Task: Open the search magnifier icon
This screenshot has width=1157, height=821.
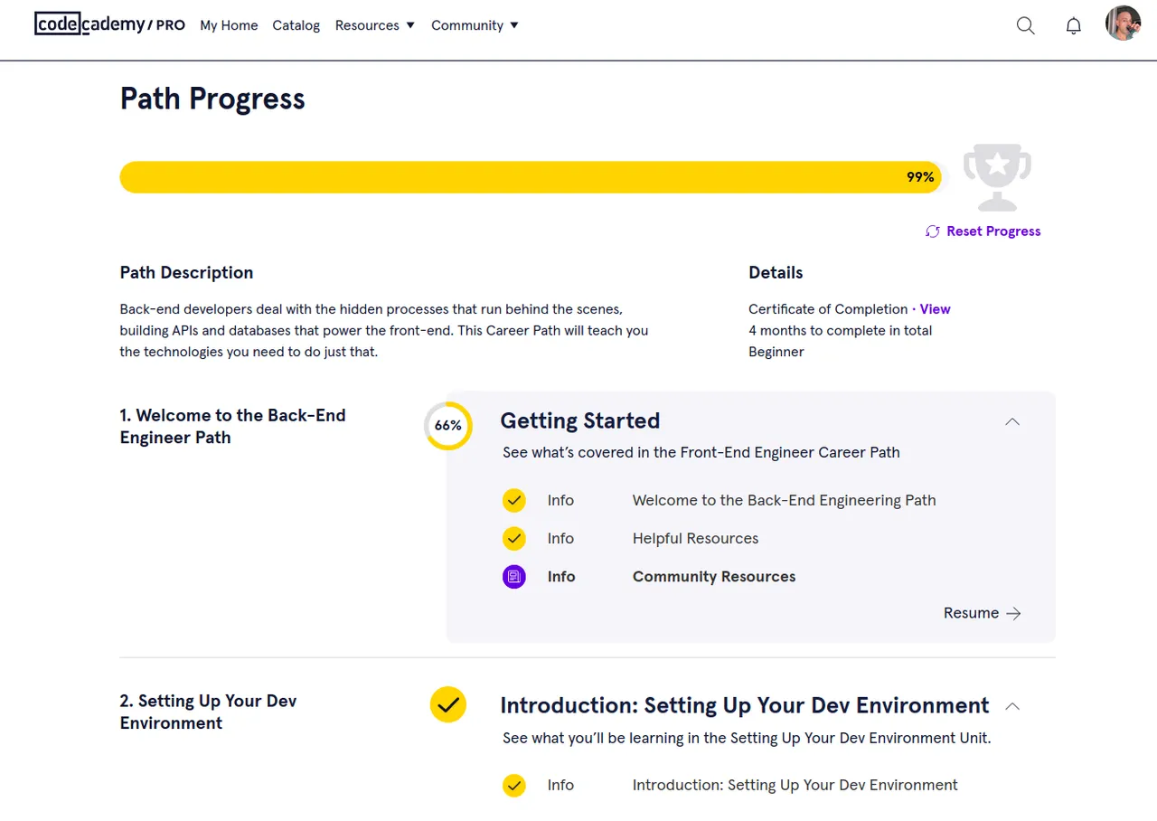Action: tap(1025, 25)
